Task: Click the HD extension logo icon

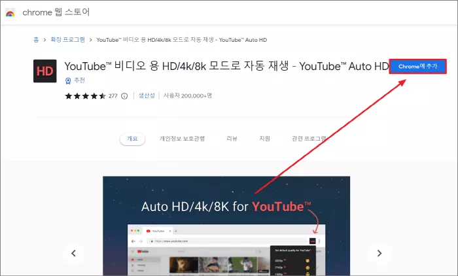Action: (x=45, y=71)
